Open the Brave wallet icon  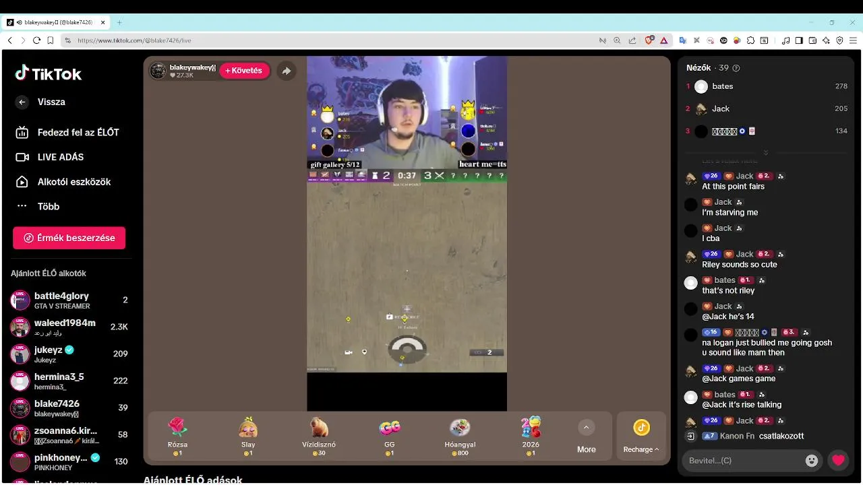pyautogui.click(x=812, y=40)
